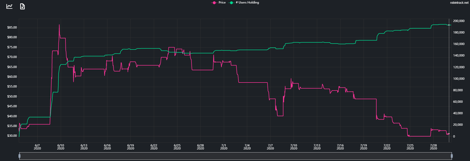The height and width of the screenshot is (161, 470).
Task: Click the left handle of zoom slider
Action: [x=19, y=156]
